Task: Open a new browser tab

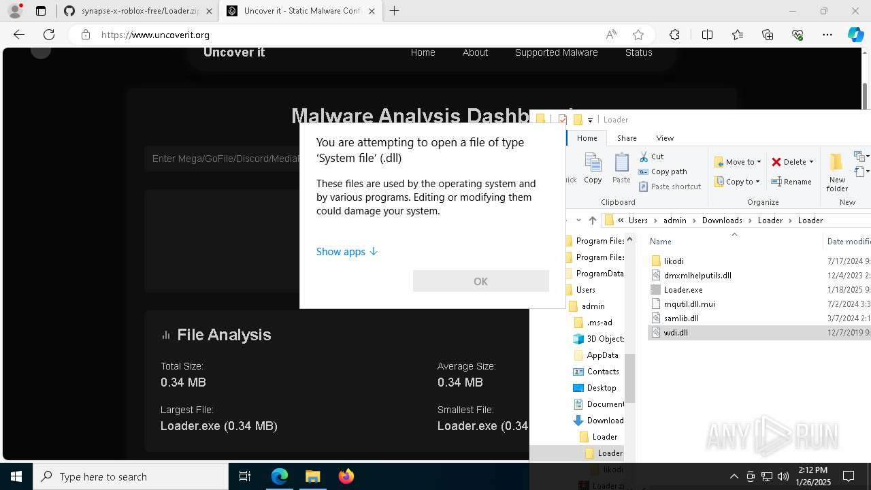Action: (x=395, y=11)
